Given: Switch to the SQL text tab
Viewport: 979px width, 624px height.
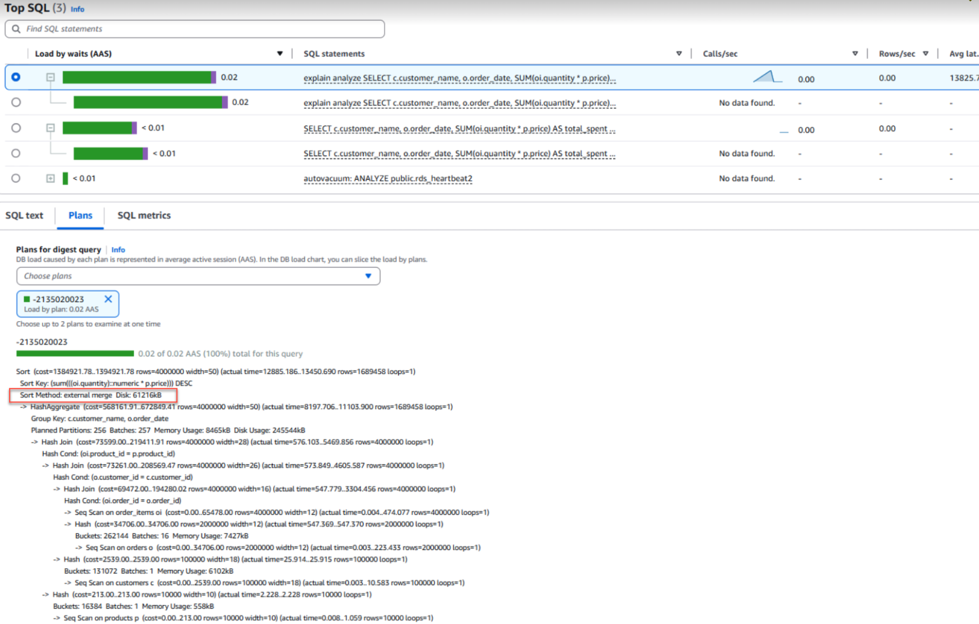Looking at the screenshot, I should [x=24, y=215].
